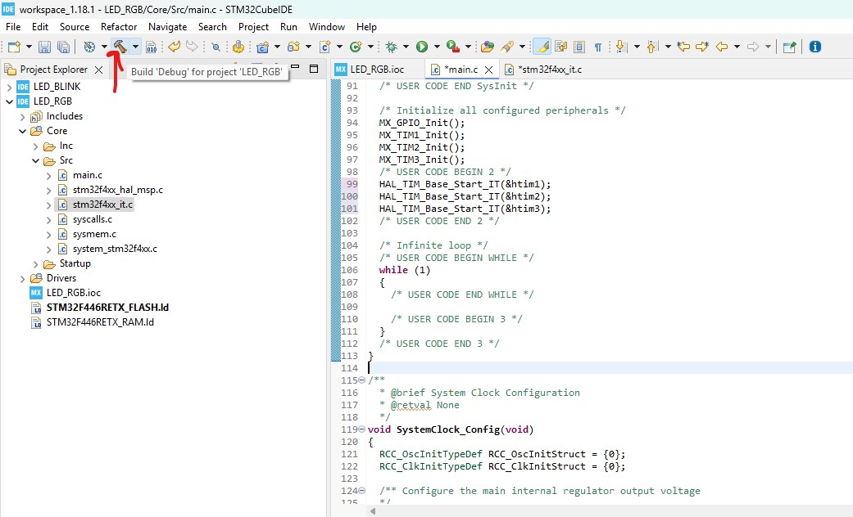Click the Save icon in toolbar
The height and width of the screenshot is (517, 853).
[44, 47]
